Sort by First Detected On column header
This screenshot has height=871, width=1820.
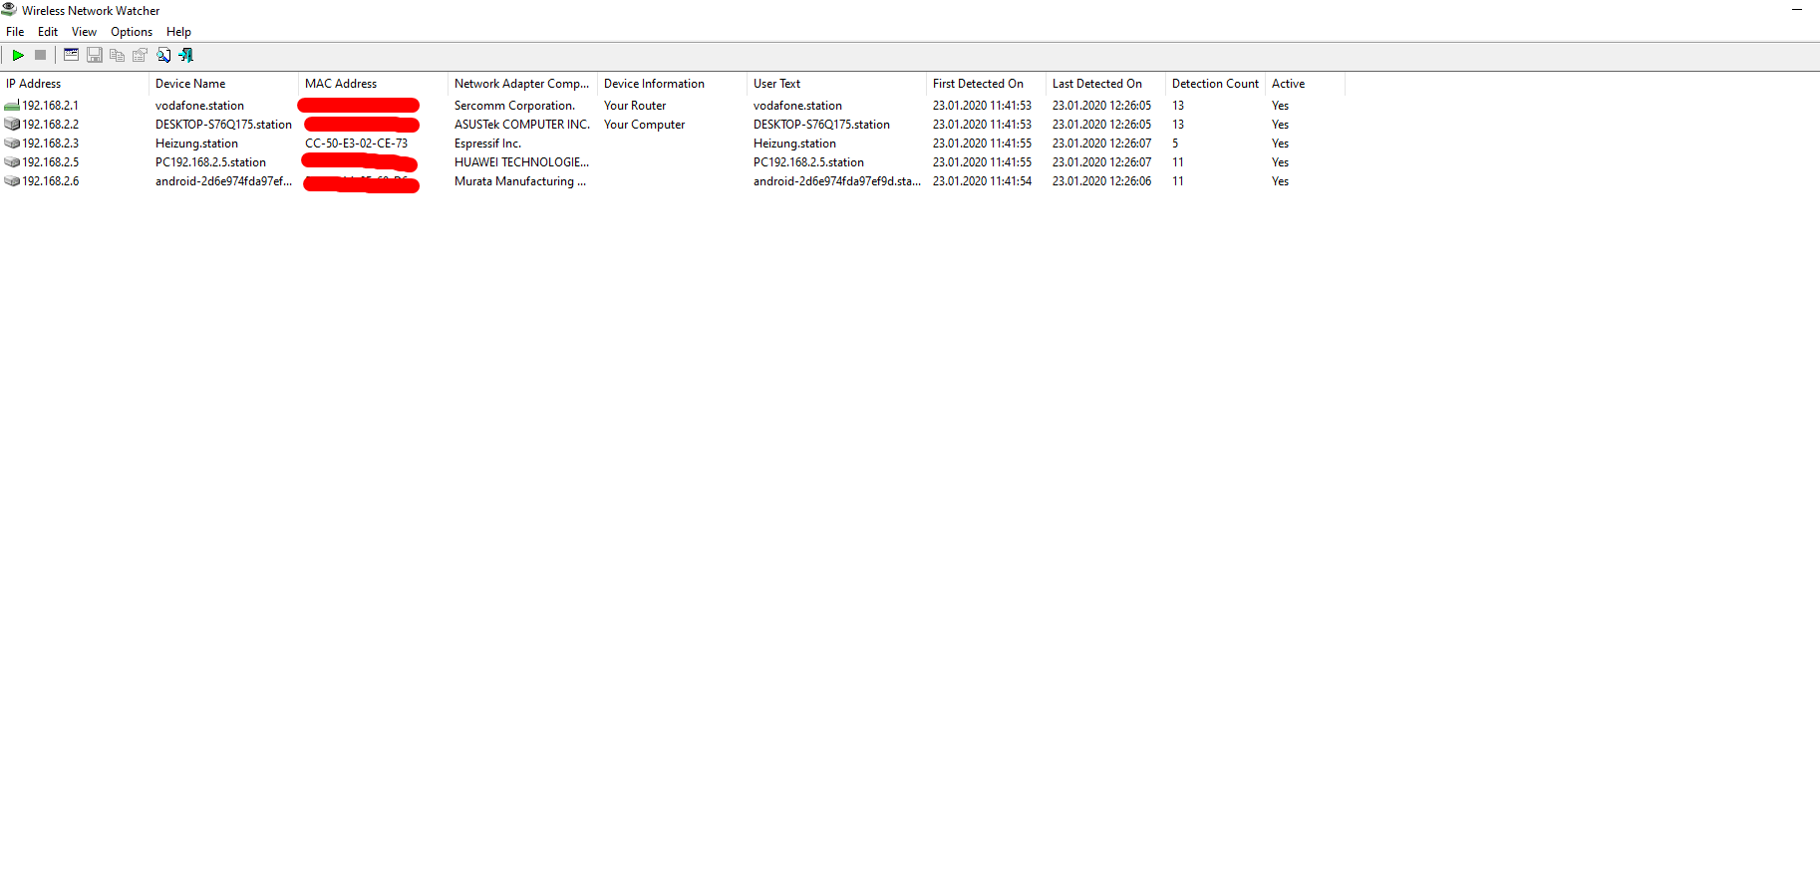[x=987, y=84]
